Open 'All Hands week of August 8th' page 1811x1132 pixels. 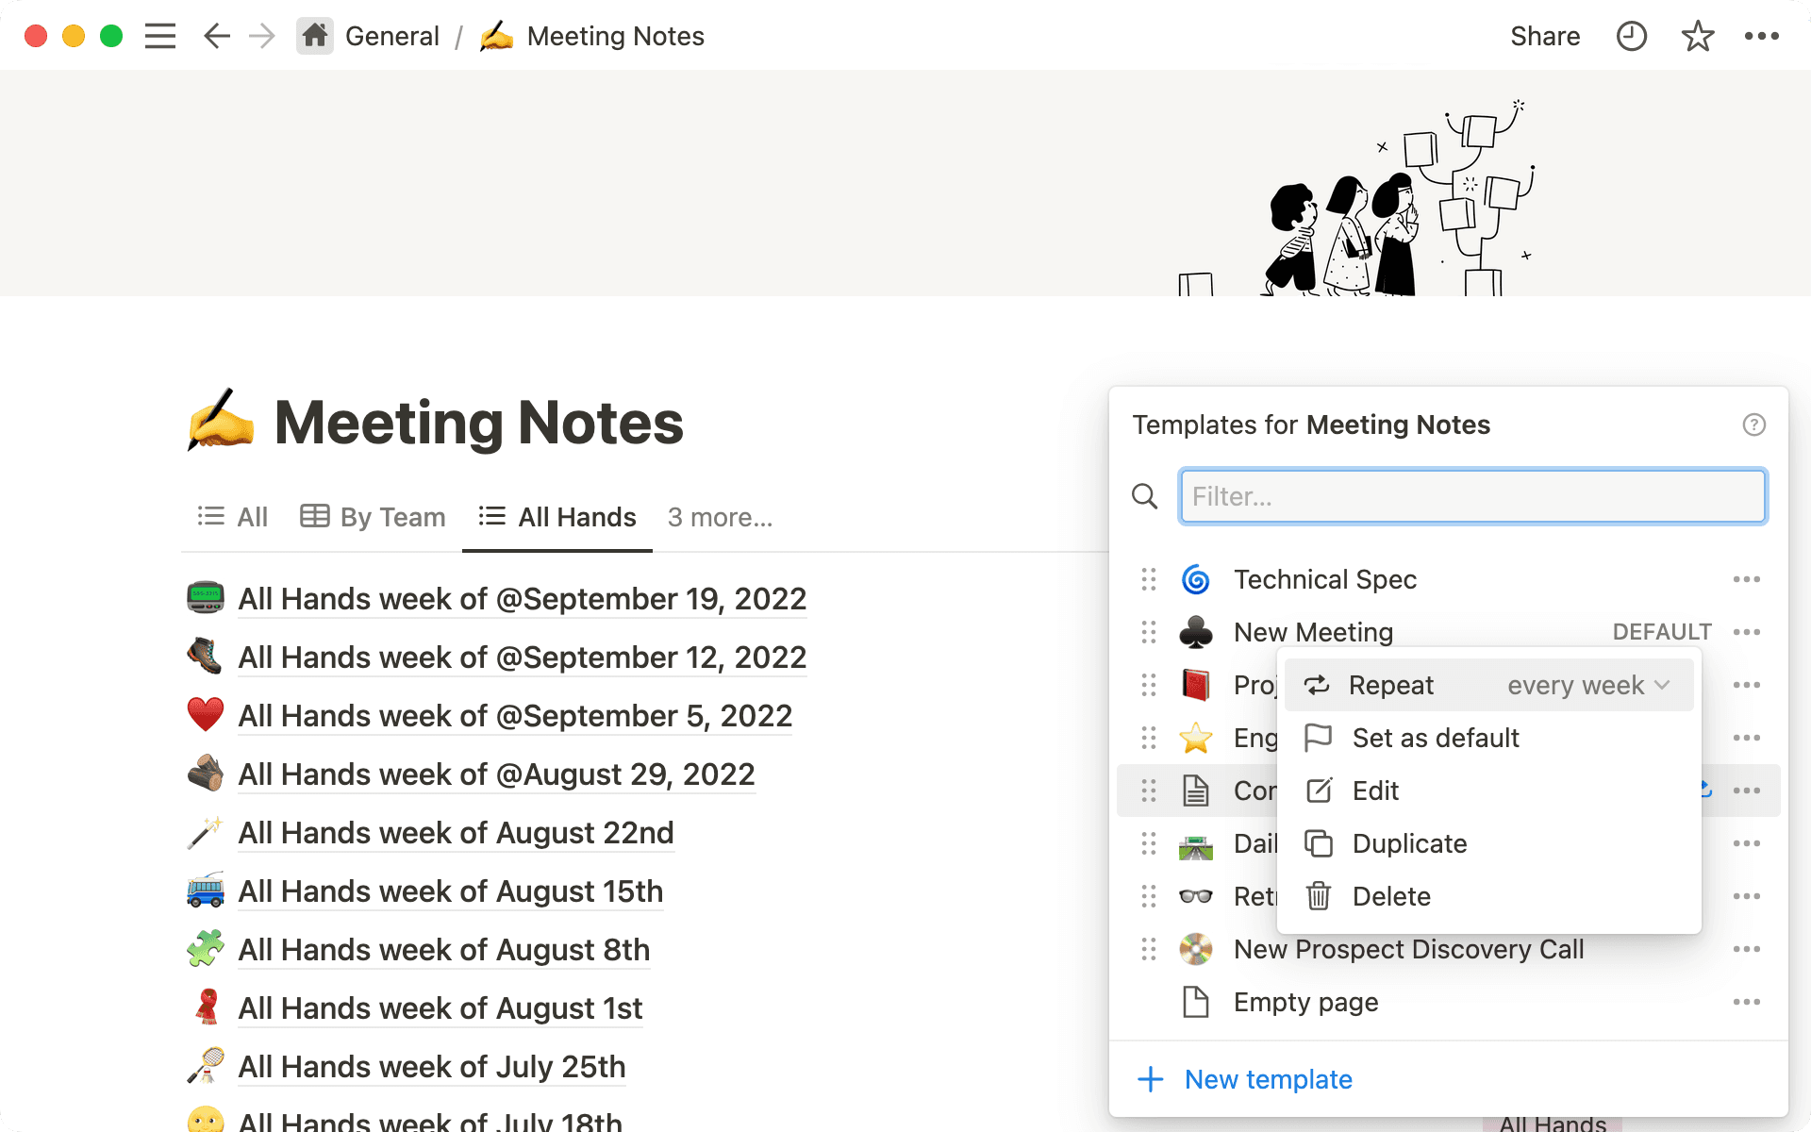click(x=443, y=949)
